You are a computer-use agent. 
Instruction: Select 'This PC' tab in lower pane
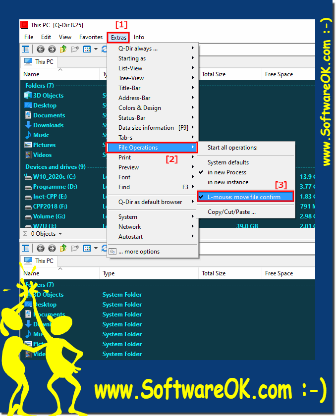(x=39, y=261)
